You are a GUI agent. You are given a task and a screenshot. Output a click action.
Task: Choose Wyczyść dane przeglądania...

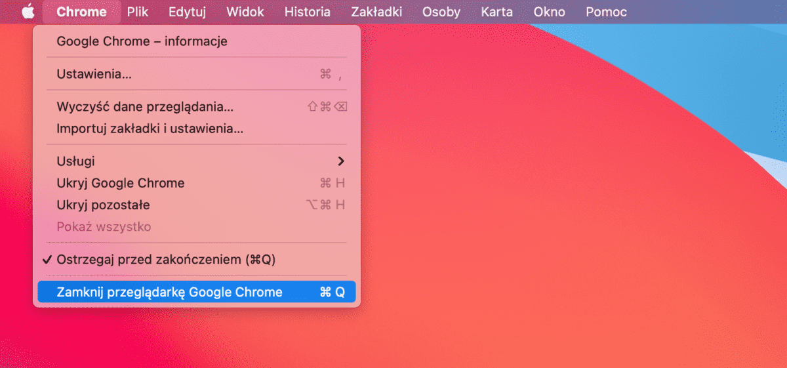(145, 107)
